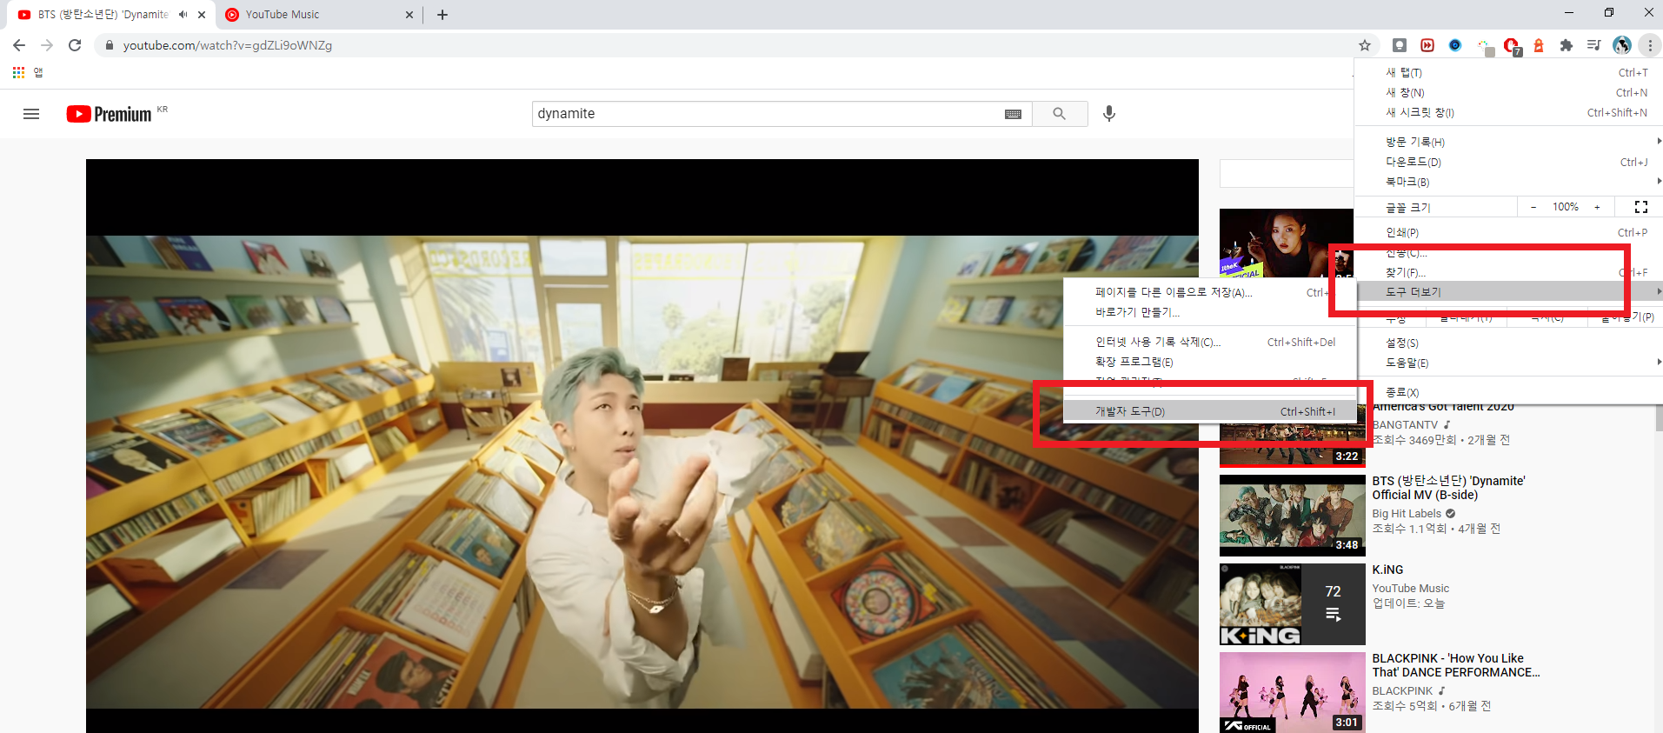1663x733 pixels.
Task: Click the tab's audio speaker indicator
Action: 183,15
